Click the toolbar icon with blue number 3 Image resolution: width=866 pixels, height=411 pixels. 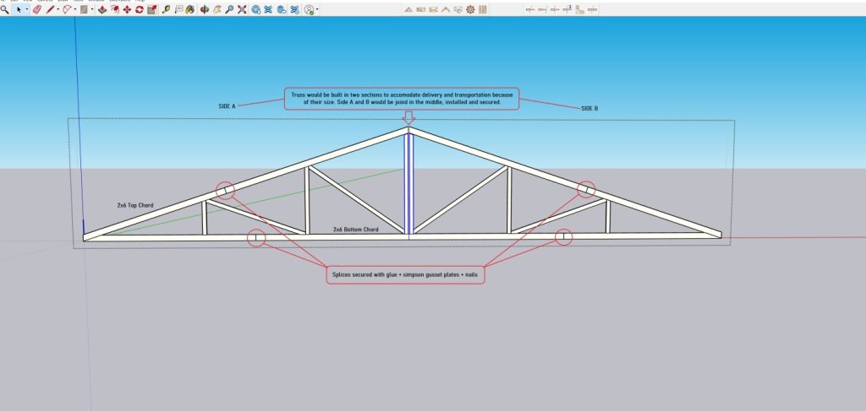coord(567,9)
